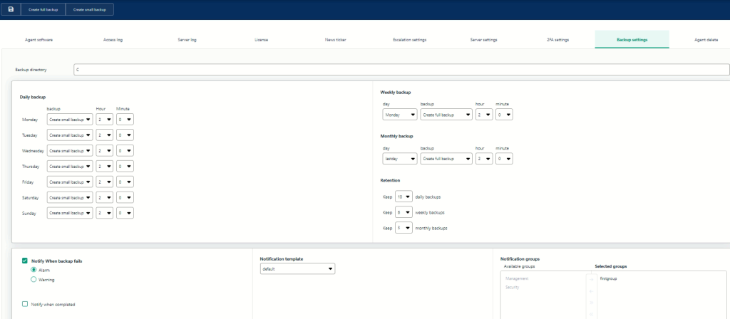Screen dimensions: 730x319
Task: Switch to Escalation settings tab
Action: (x=410, y=40)
